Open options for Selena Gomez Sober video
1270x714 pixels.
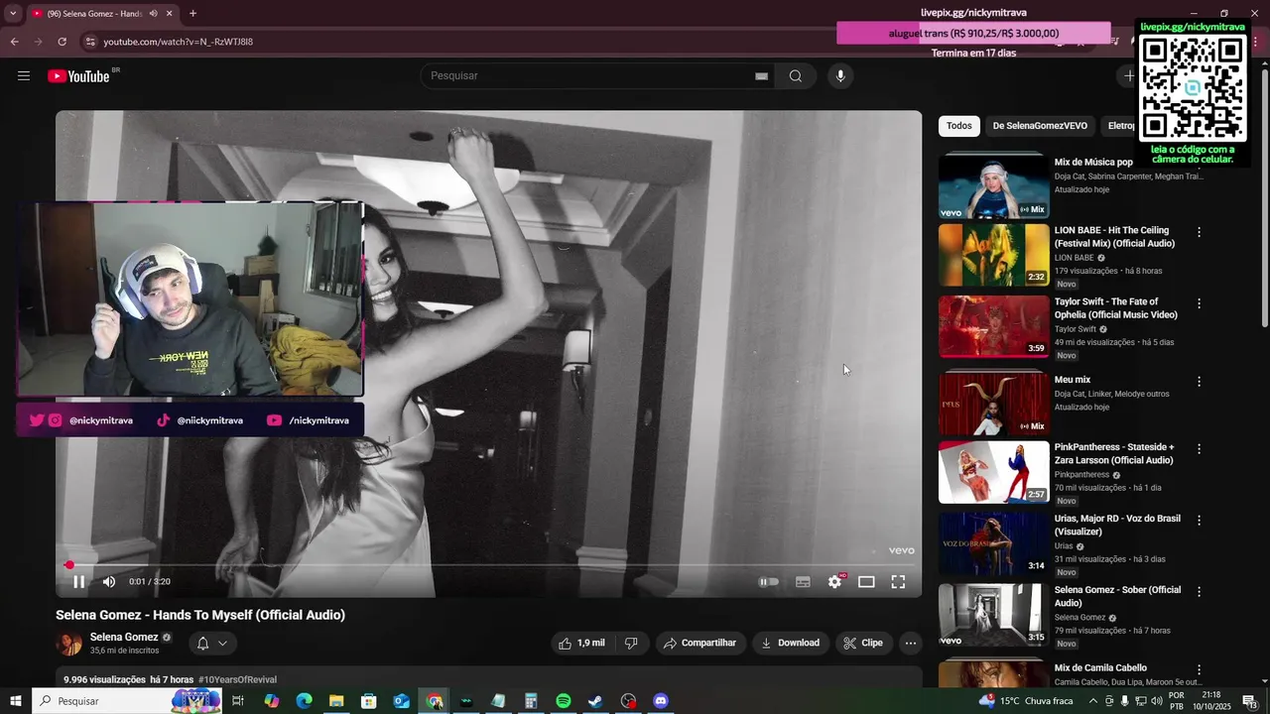1199,591
